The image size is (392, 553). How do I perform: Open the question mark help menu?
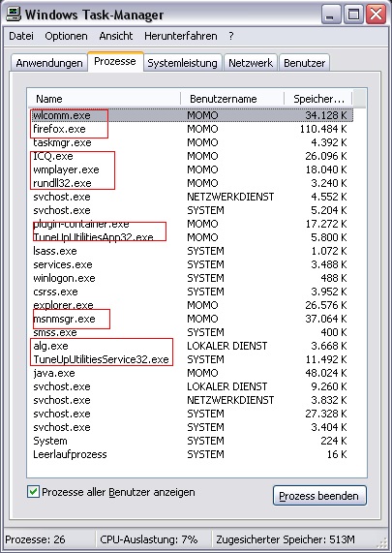[x=231, y=36]
